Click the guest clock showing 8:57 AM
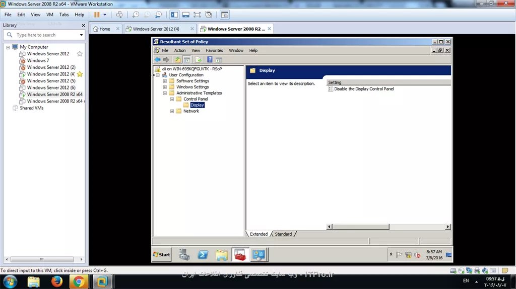The width and height of the screenshot is (516, 289). [434, 254]
